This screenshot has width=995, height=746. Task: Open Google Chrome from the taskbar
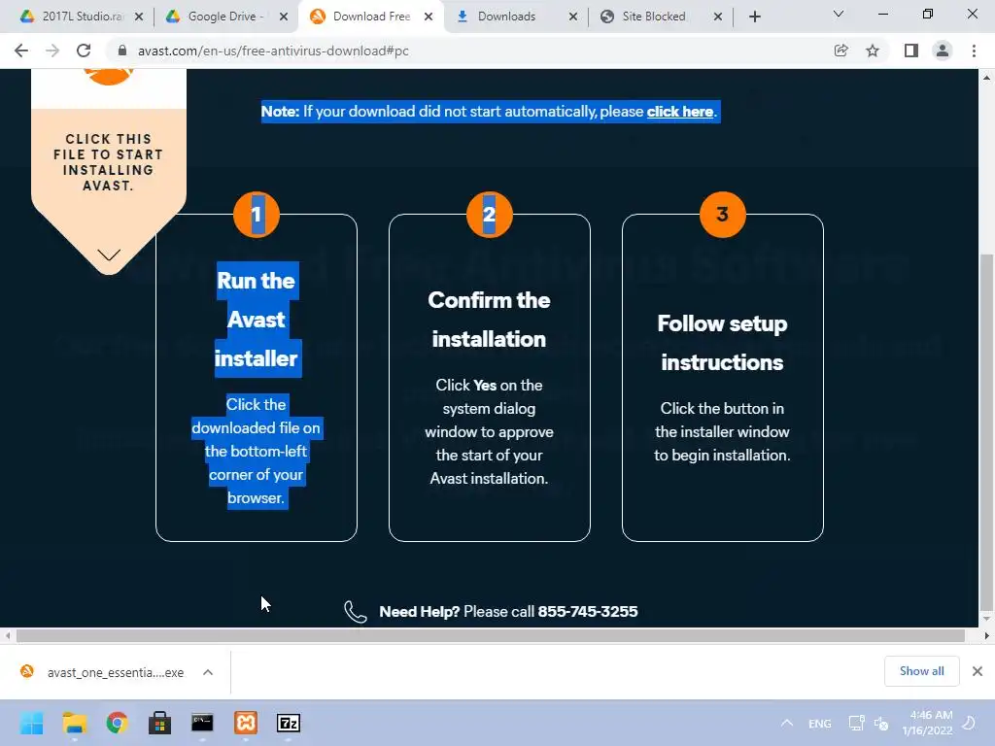pyautogui.click(x=118, y=723)
